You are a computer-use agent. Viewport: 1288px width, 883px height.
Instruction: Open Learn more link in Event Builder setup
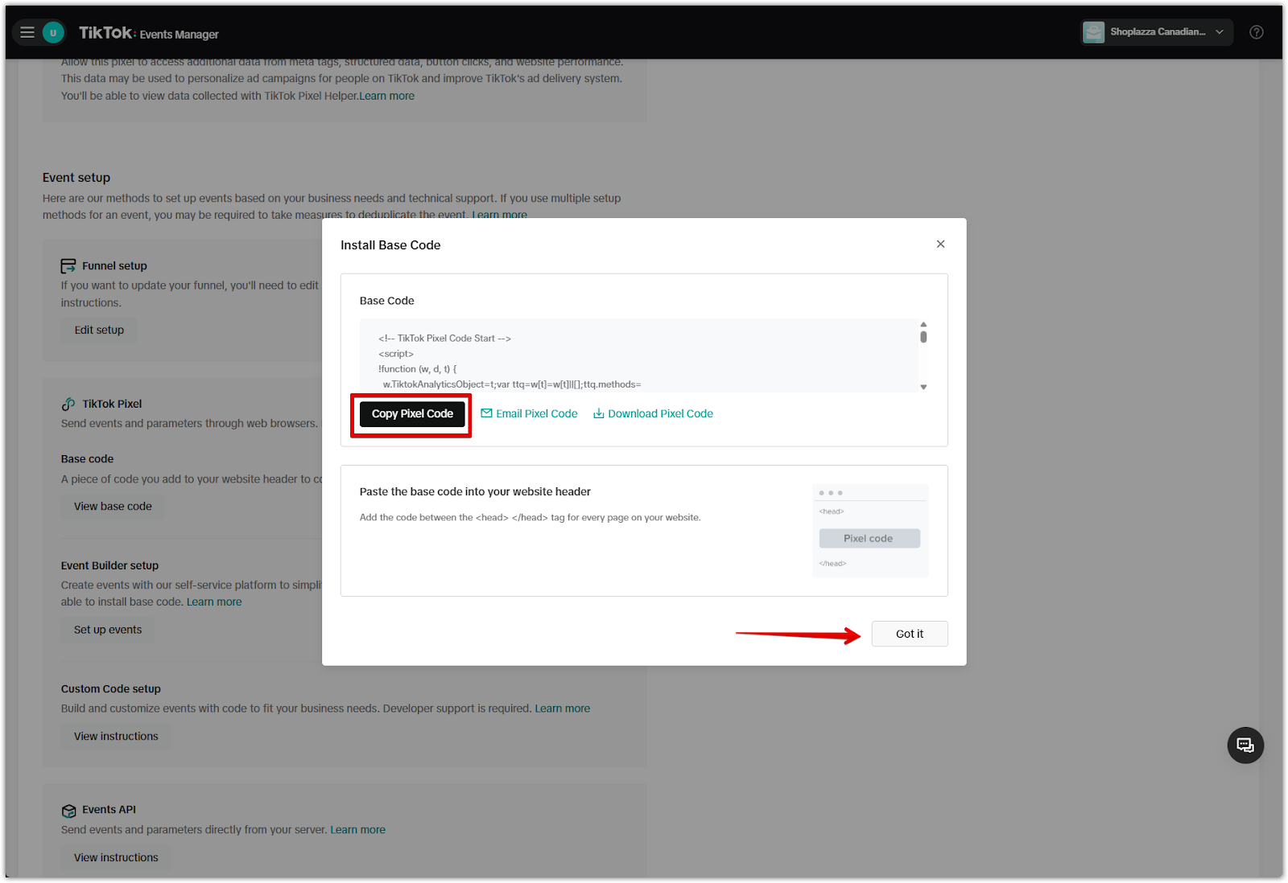[214, 602]
